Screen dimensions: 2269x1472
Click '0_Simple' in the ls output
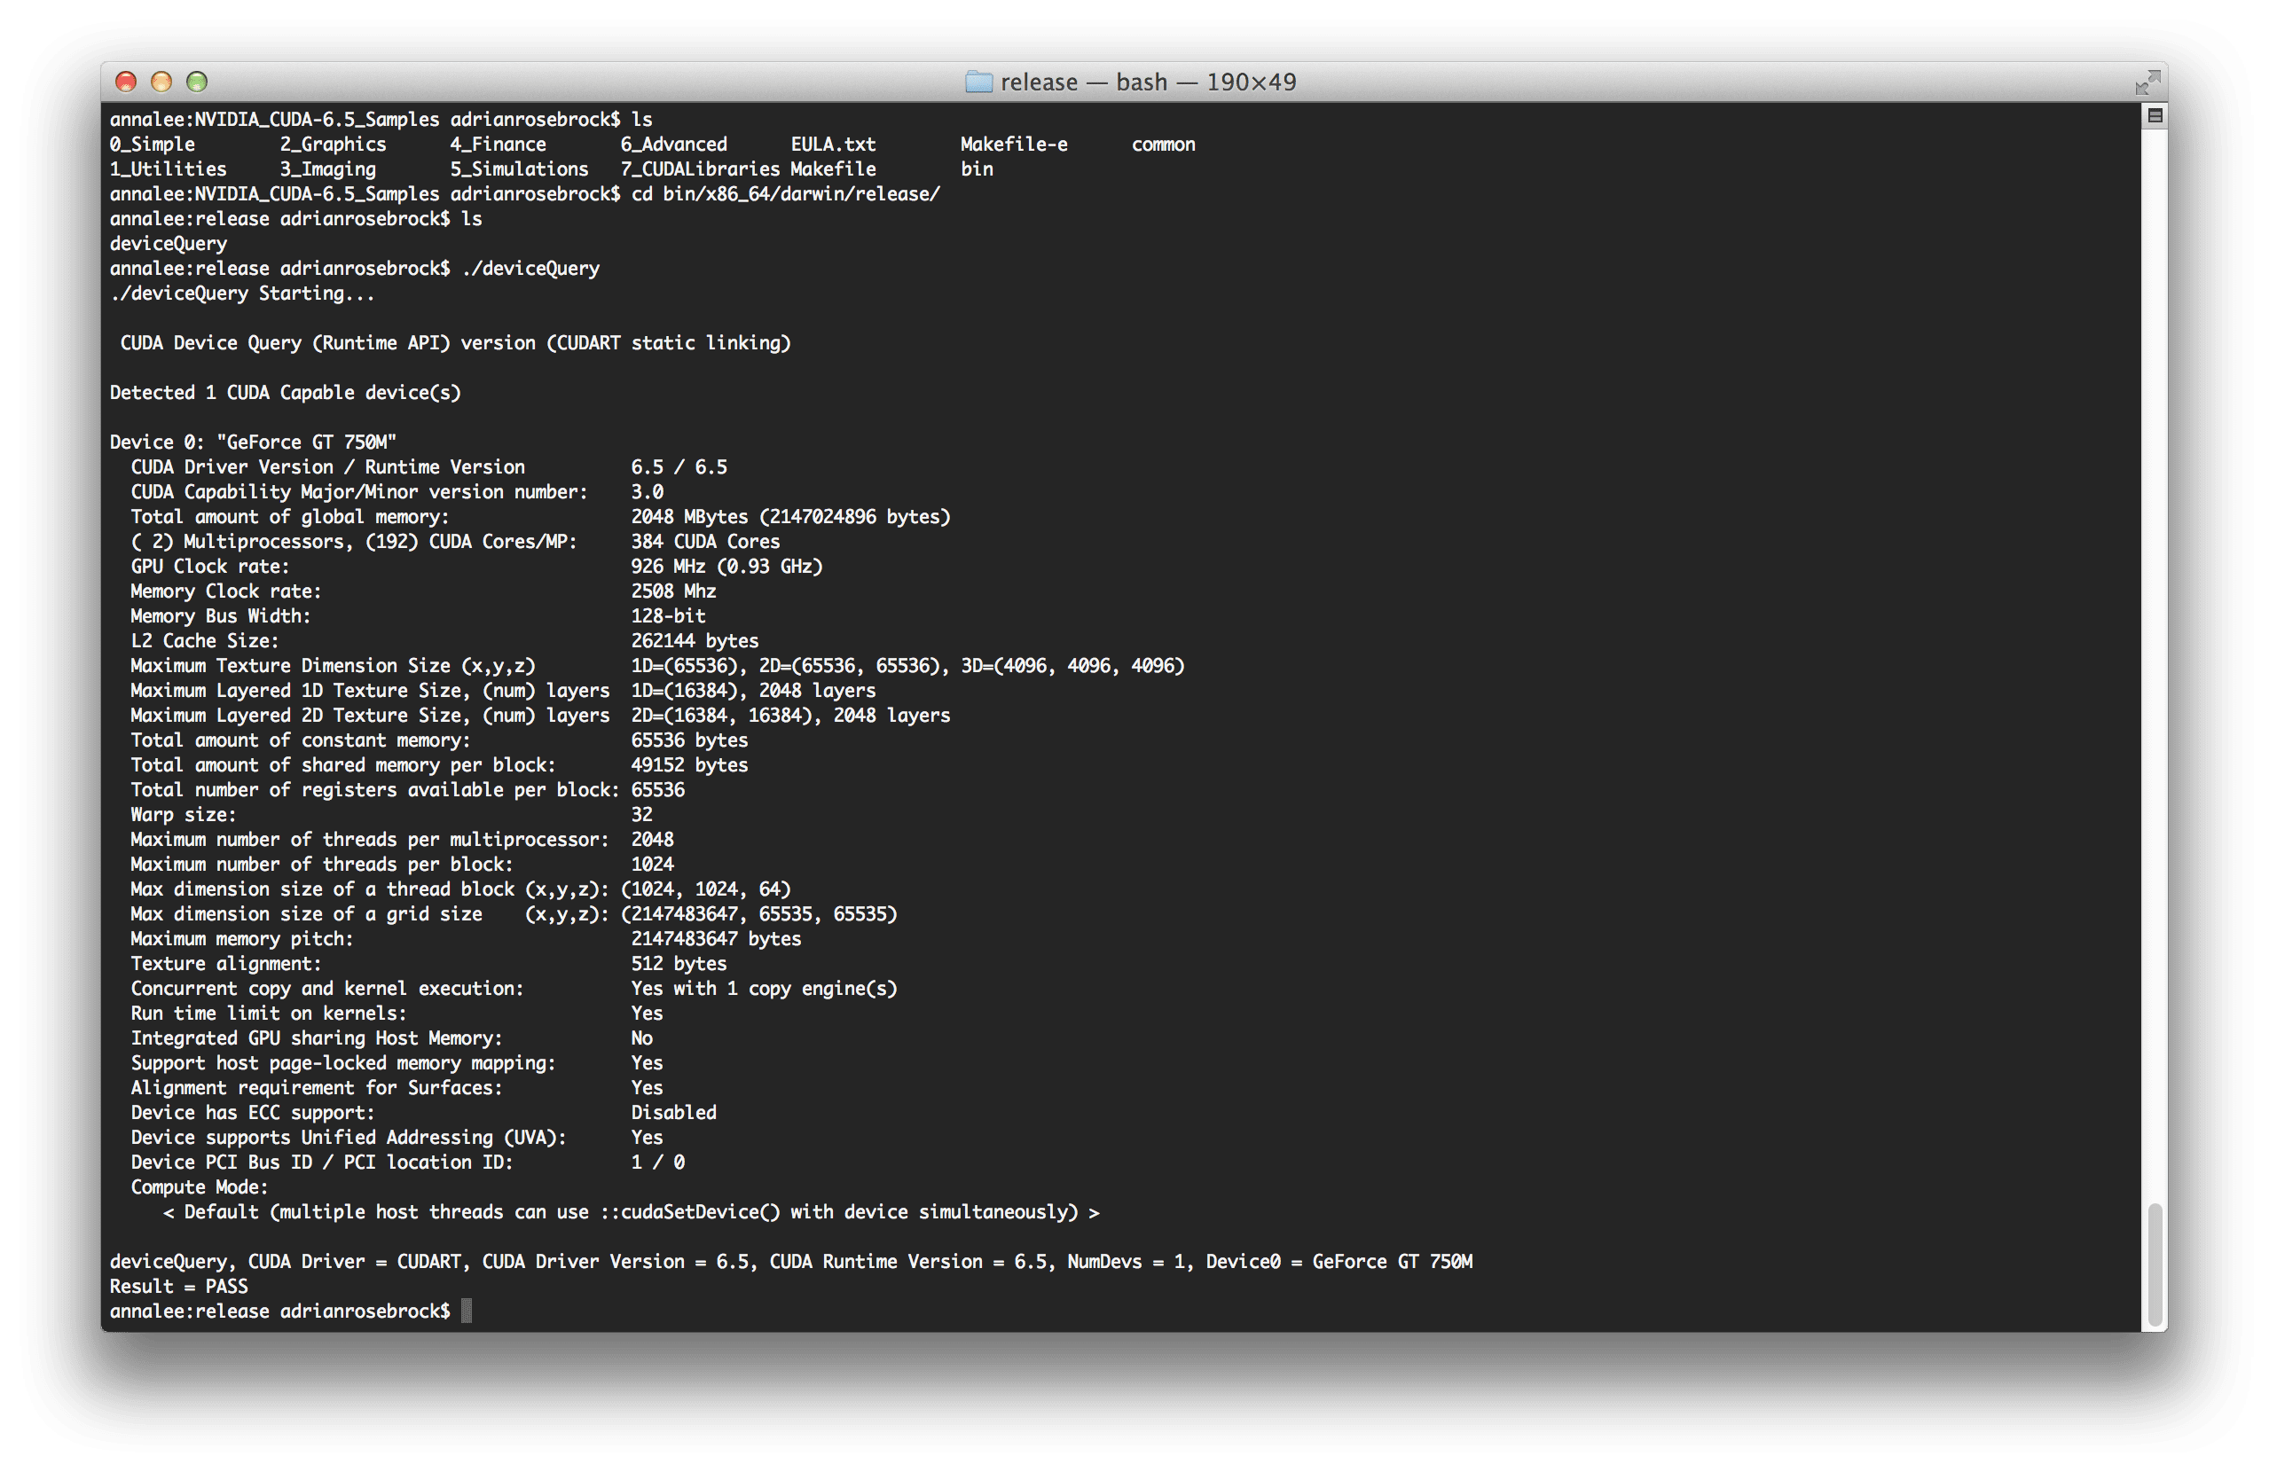pyautogui.click(x=153, y=144)
